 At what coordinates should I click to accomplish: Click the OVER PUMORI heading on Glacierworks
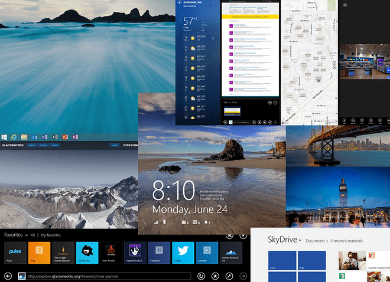pyautogui.click(x=131, y=145)
